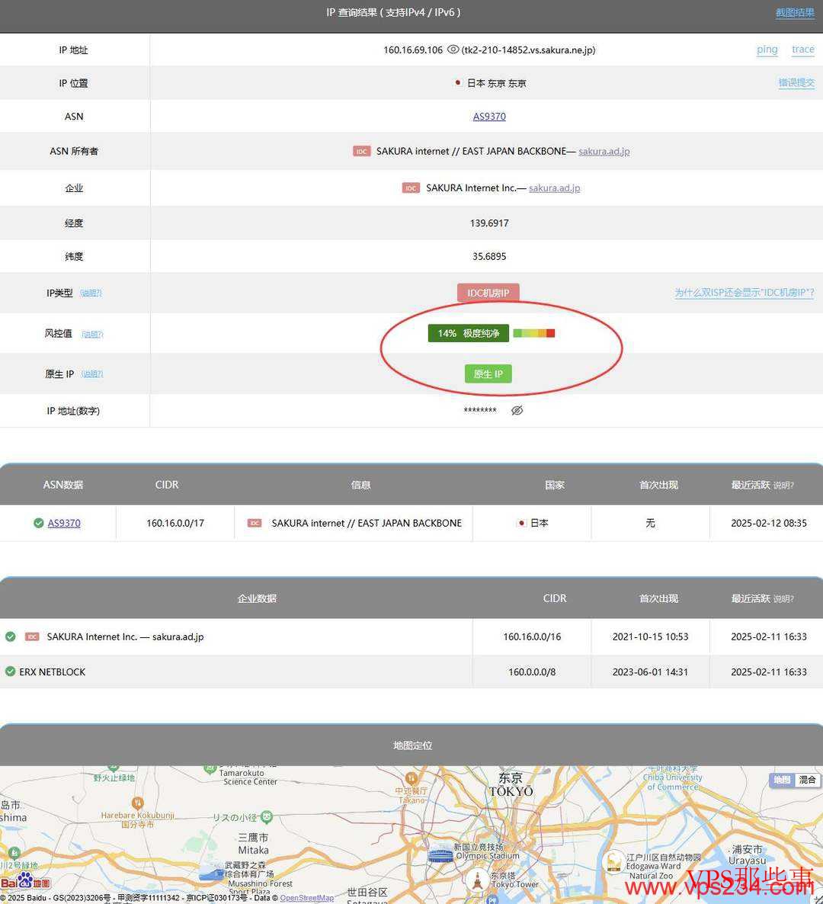Open the trace link
This screenshot has height=904, width=823.
[x=803, y=50]
